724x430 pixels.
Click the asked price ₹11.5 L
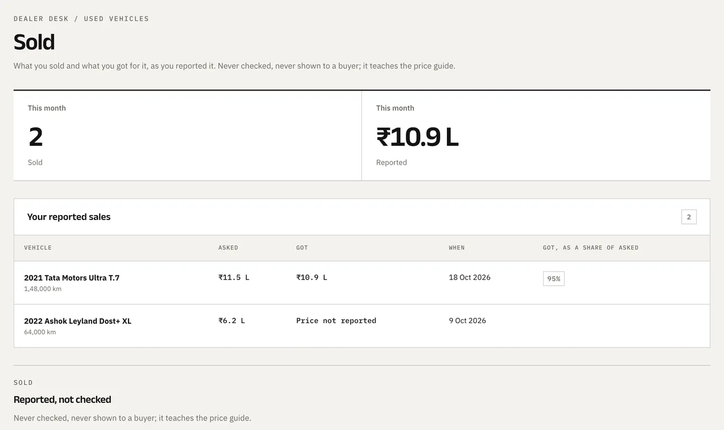point(234,278)
